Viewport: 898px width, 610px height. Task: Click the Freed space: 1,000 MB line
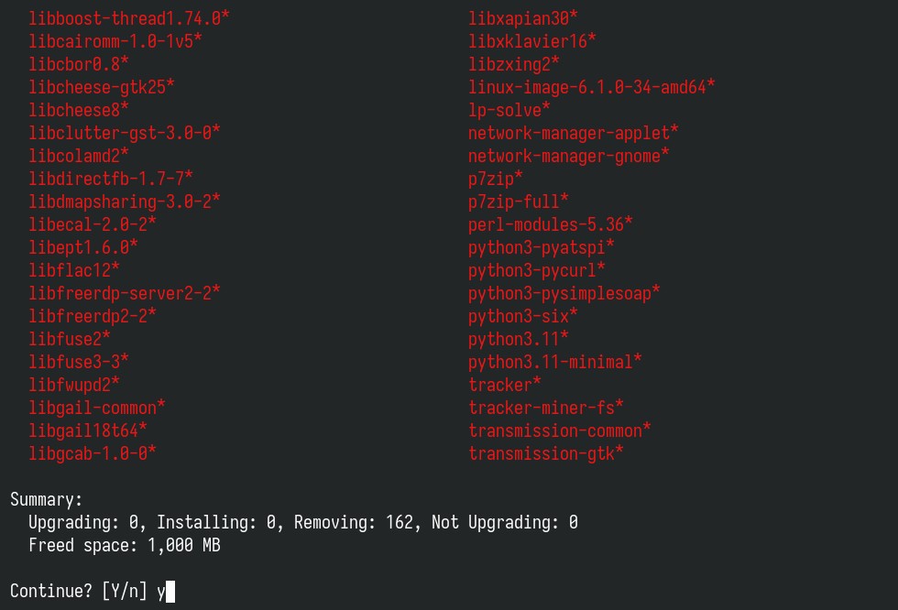(x=125, y=545)
